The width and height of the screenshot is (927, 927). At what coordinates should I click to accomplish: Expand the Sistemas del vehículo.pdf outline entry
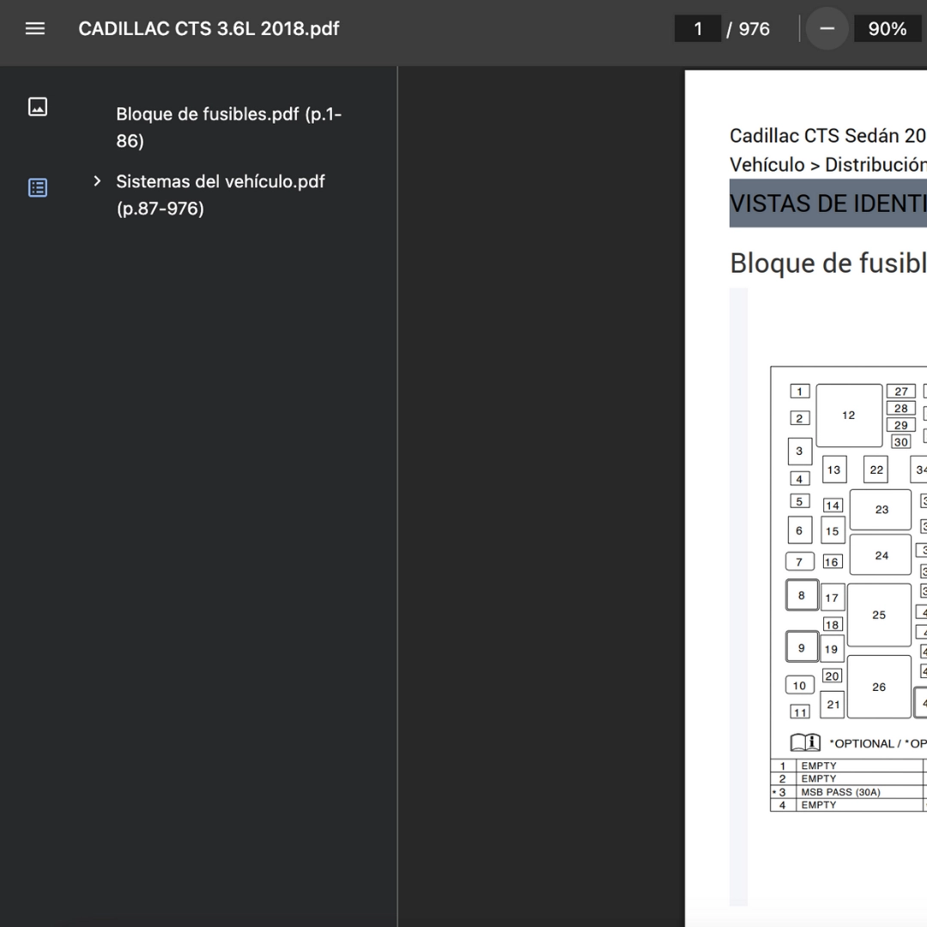[97, 181]
